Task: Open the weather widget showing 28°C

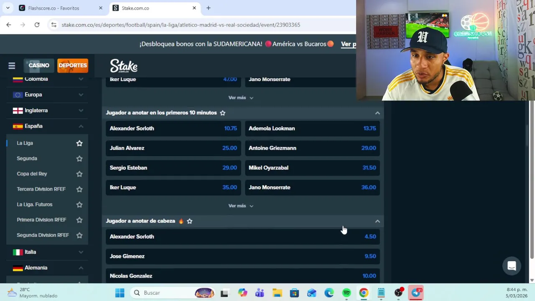Action: [x=33, y=293]
